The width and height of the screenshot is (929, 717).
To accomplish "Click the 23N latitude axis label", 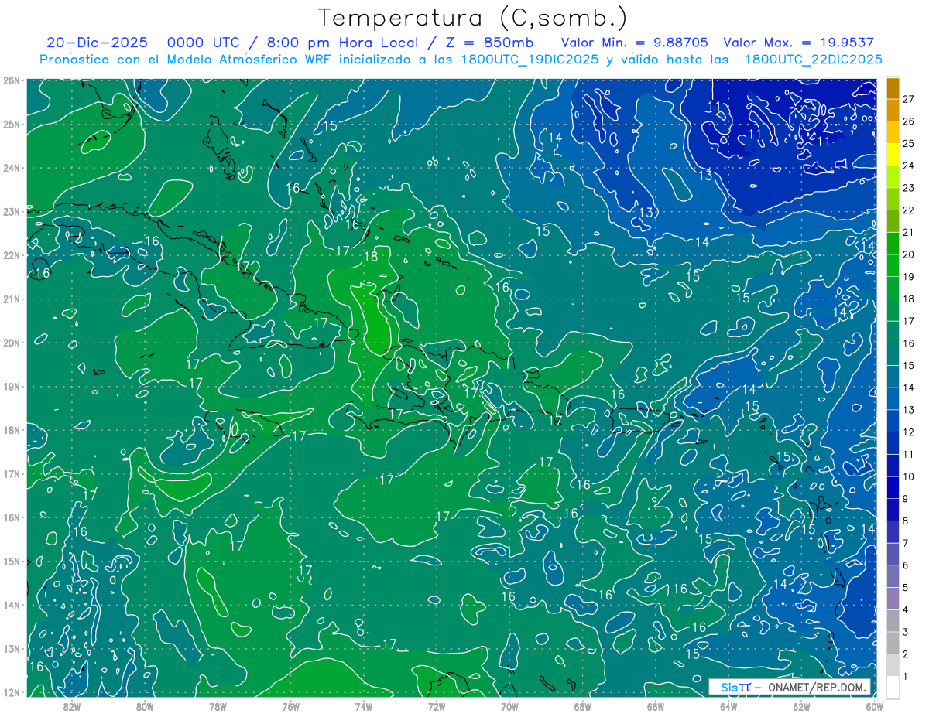I will pos(12,212).
